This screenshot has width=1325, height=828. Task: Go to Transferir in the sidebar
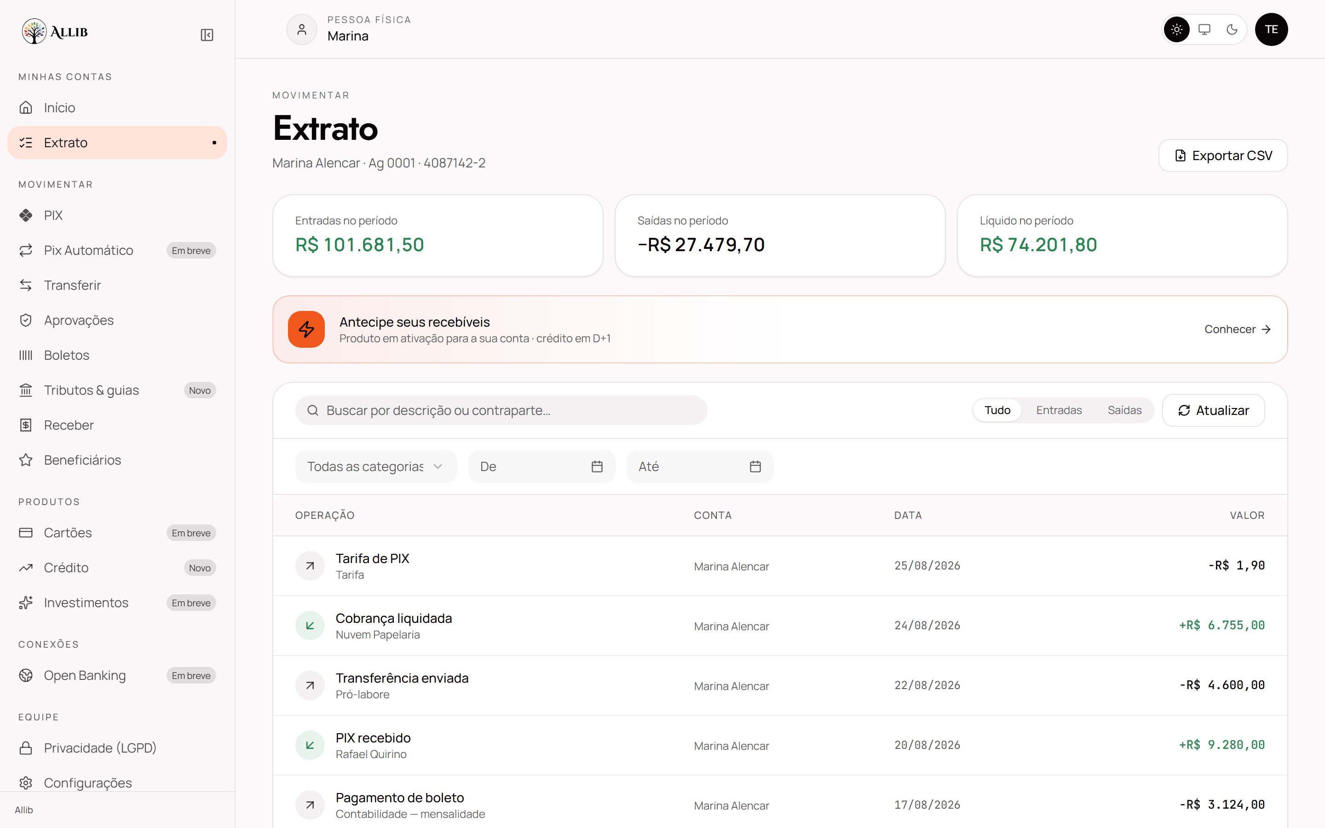click(117, 285)
